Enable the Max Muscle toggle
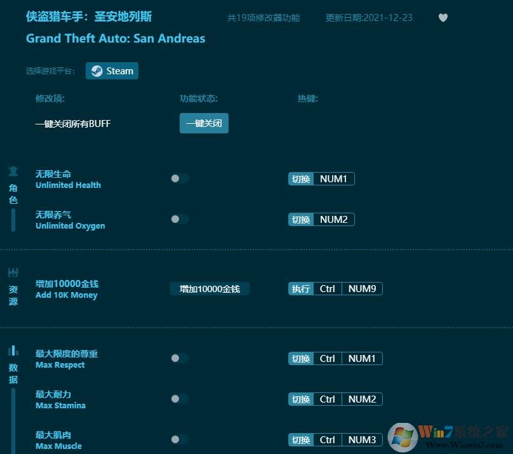Viewport: 513px width, 454px height. click(x=179, y=439)
